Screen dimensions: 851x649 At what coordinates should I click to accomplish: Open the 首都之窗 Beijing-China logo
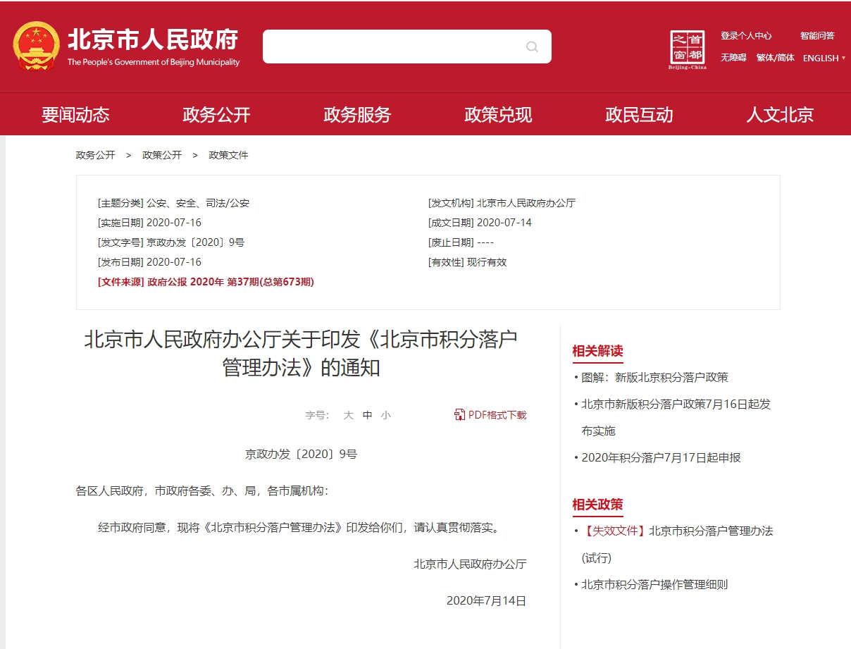687,49
